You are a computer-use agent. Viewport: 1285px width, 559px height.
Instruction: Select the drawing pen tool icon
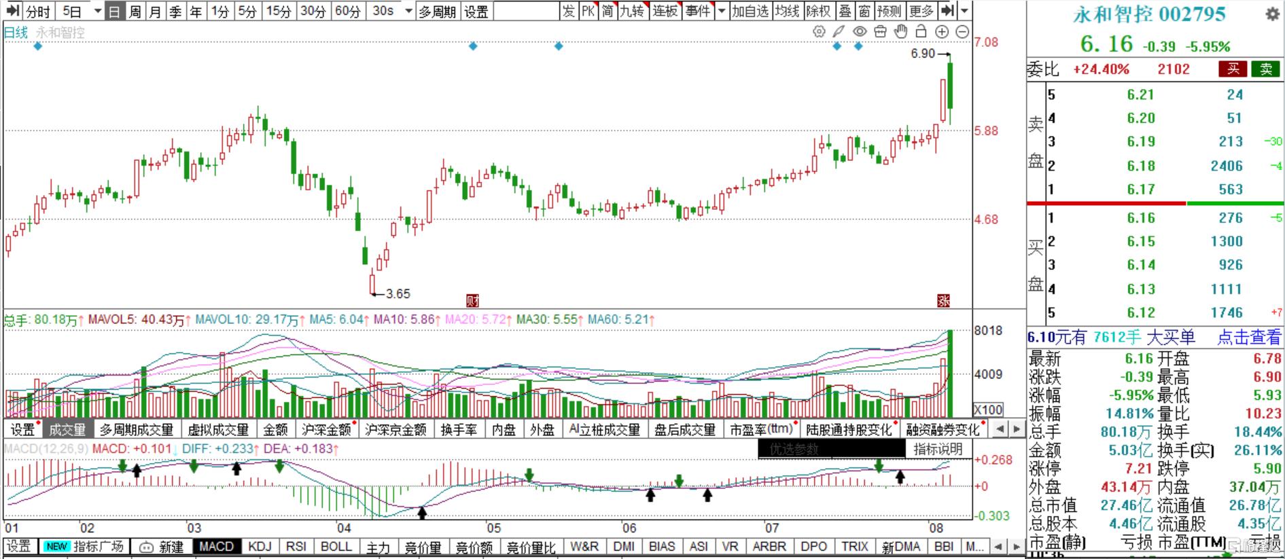pos(839,32)
